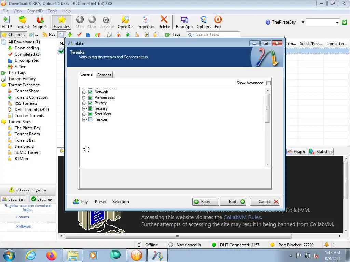
Task: Expand the Performance tree node
Action: pos(84,98)
